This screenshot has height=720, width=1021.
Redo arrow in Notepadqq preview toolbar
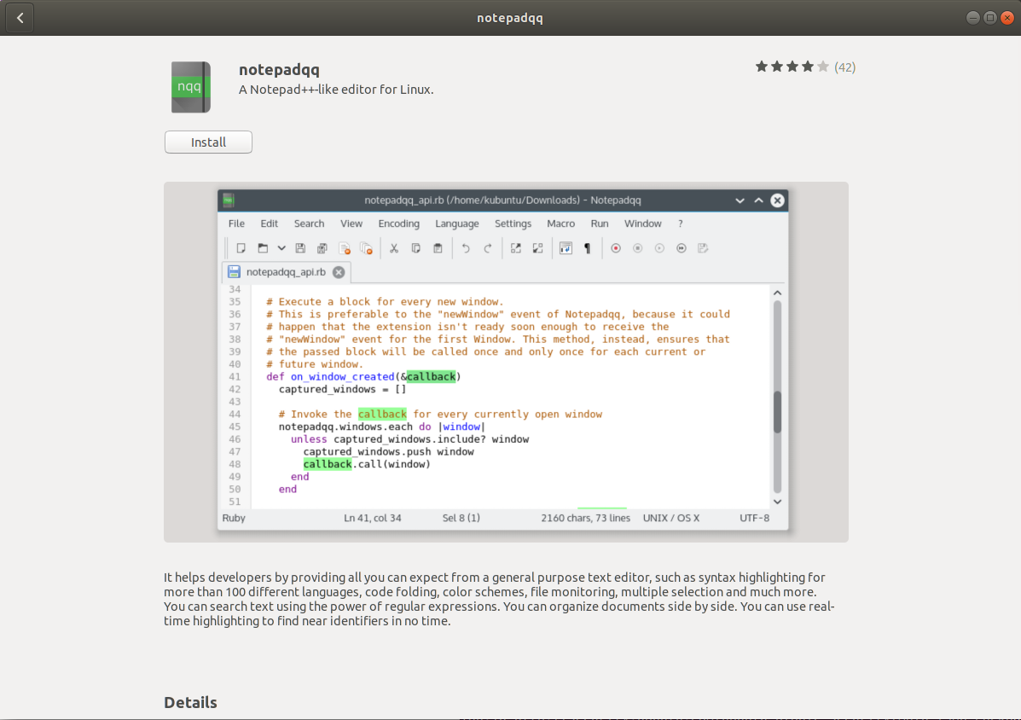(x=488, y=248)
